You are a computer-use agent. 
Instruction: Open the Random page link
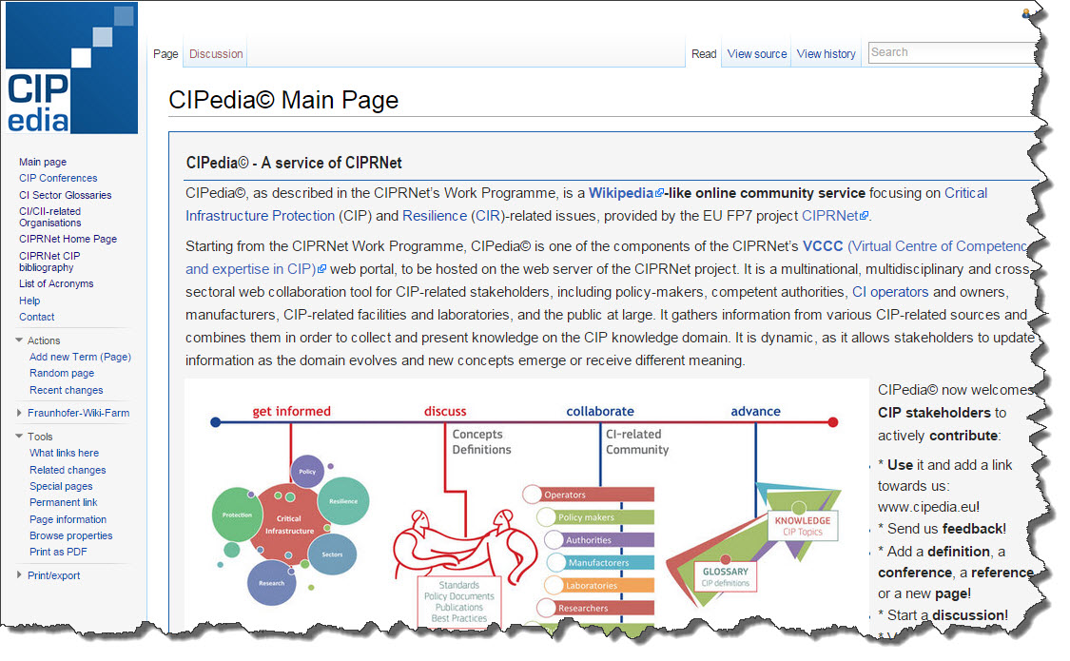click(61, 373)
